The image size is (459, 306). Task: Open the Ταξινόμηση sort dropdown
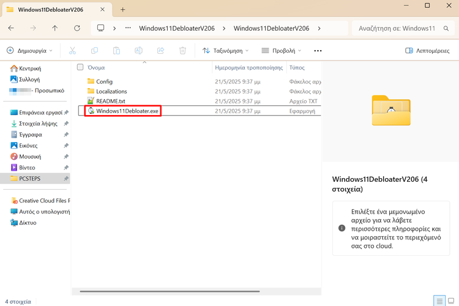tap(225, 51)
